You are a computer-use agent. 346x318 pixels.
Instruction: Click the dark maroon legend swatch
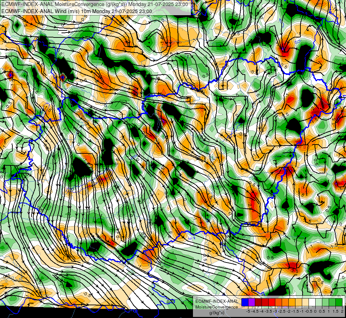pyautogui.click(x=258, y=302)
